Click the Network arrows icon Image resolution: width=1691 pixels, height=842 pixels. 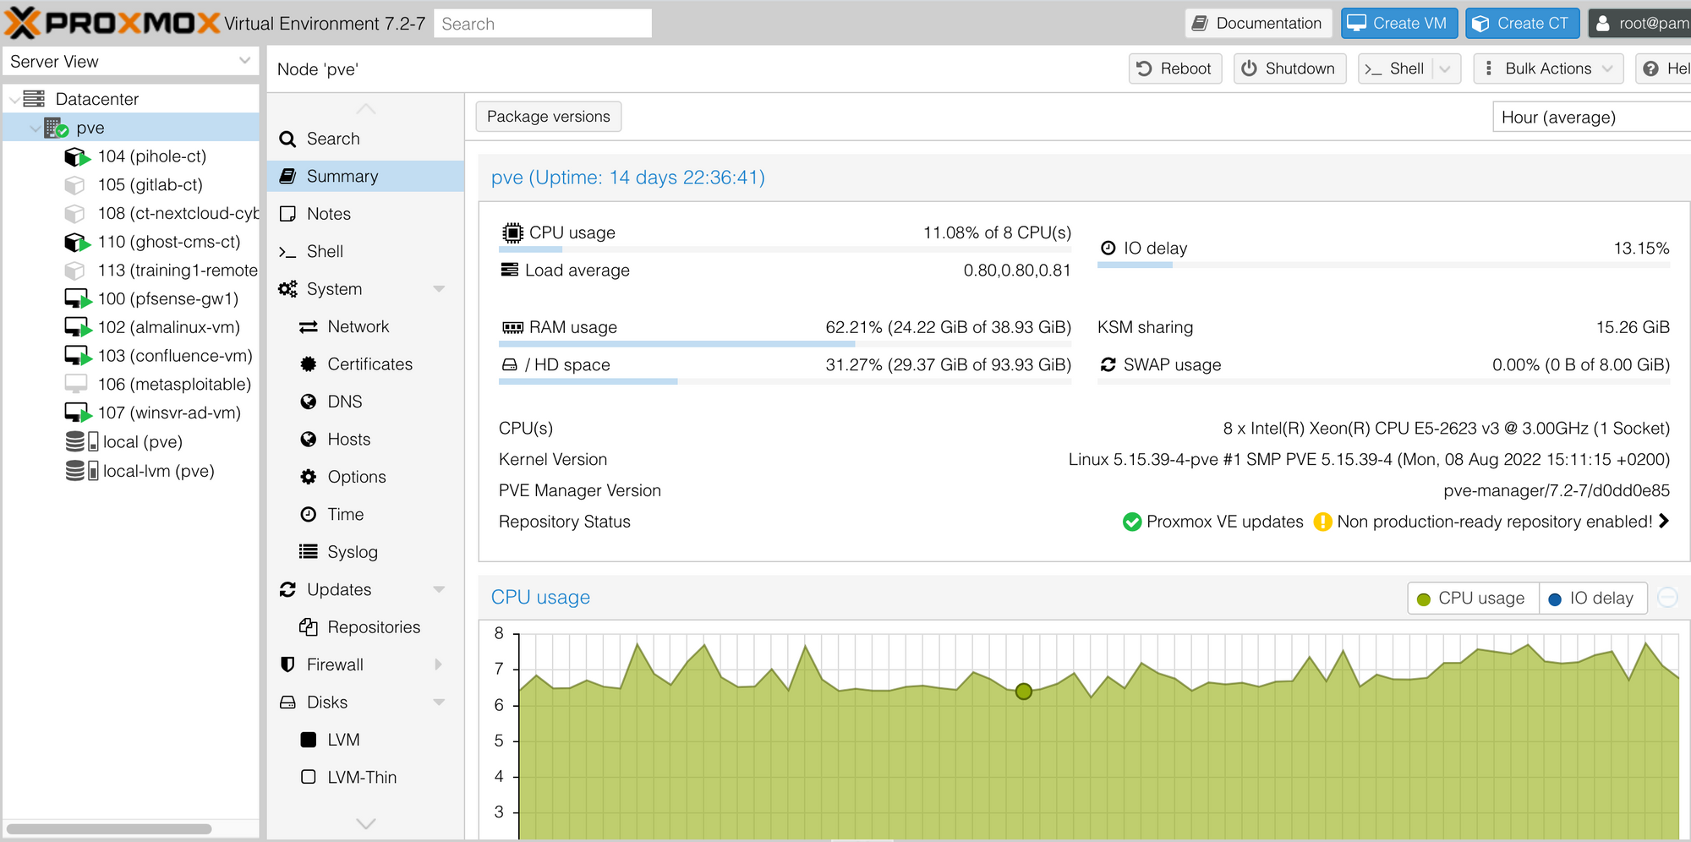point(309,327)
